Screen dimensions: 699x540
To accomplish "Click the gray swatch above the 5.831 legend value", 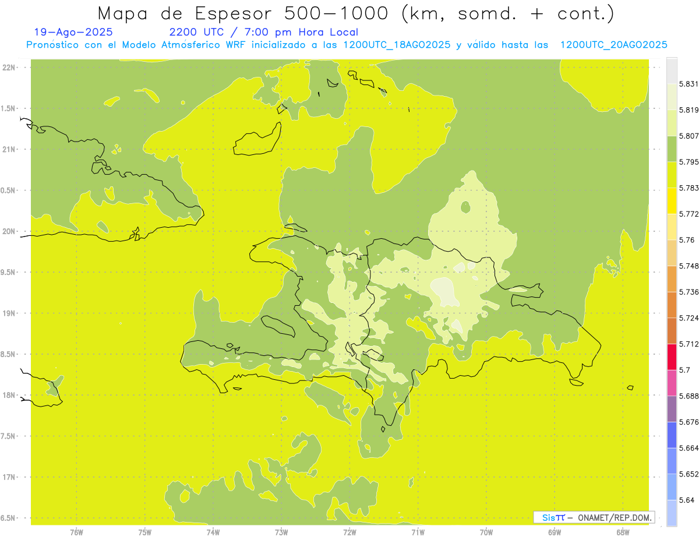I will tap(672, 71).
